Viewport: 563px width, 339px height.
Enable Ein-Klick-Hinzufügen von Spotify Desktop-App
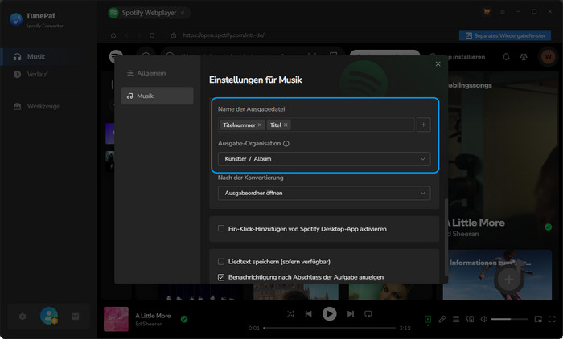(x=221, y=229)
